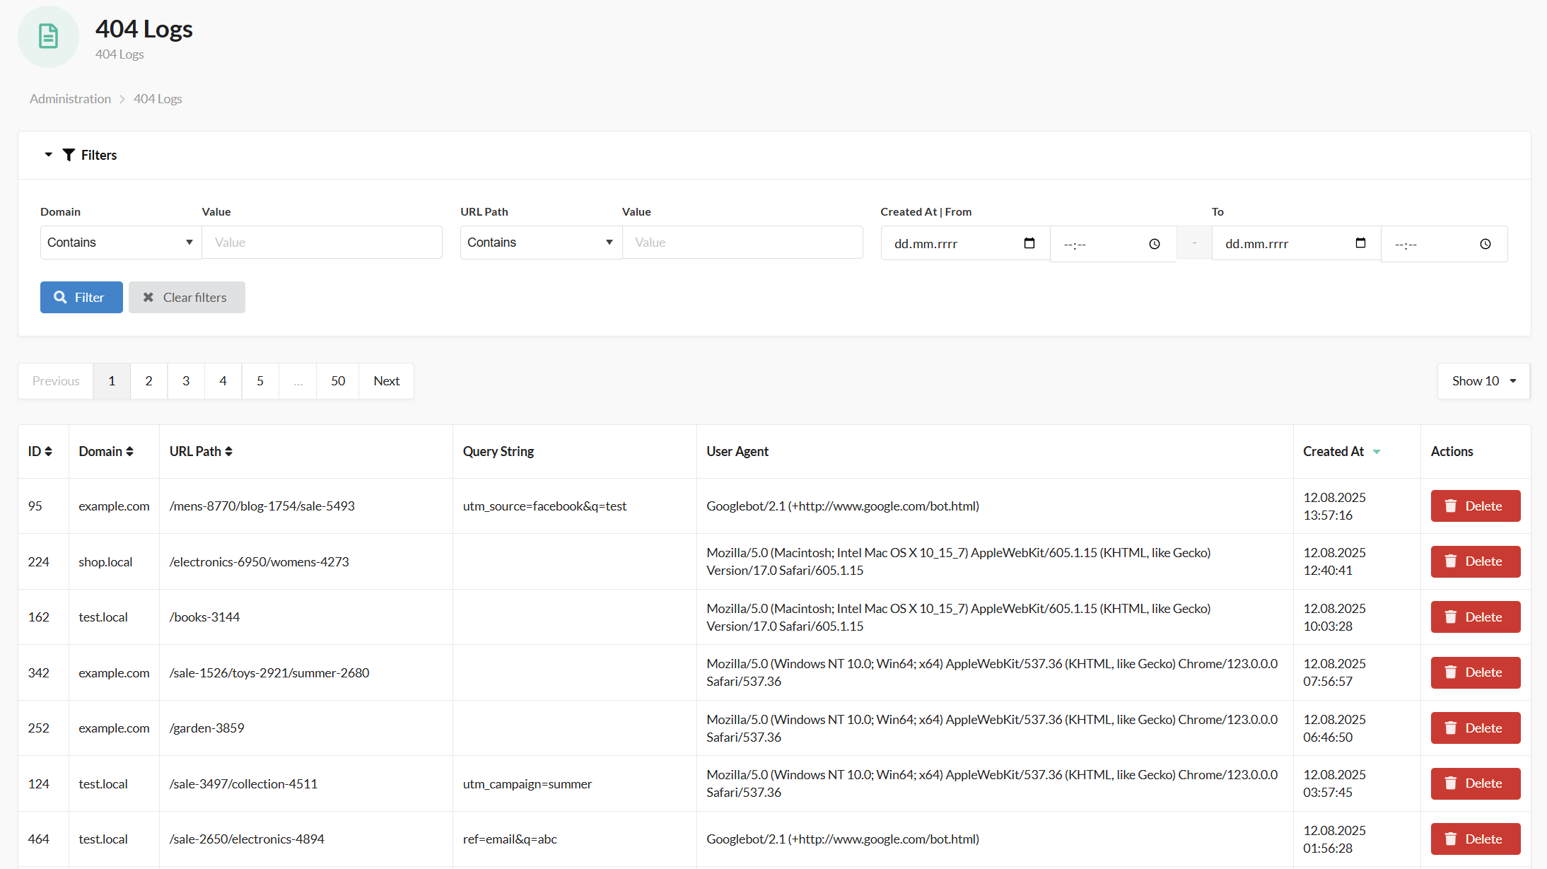Toggle Created At descending sort arrow
This screenshot has height=869, width=1547.
(x=1377, y=452)
